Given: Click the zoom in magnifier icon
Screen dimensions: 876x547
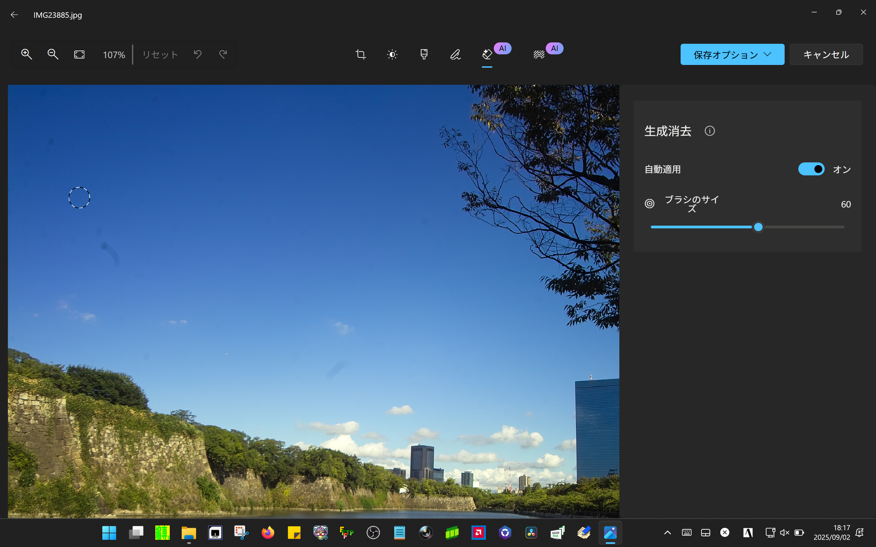Looking at the screenshot, I should (26, 54).
